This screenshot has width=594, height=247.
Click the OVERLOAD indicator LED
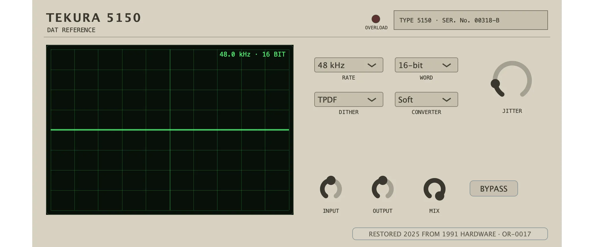point(376,19)
